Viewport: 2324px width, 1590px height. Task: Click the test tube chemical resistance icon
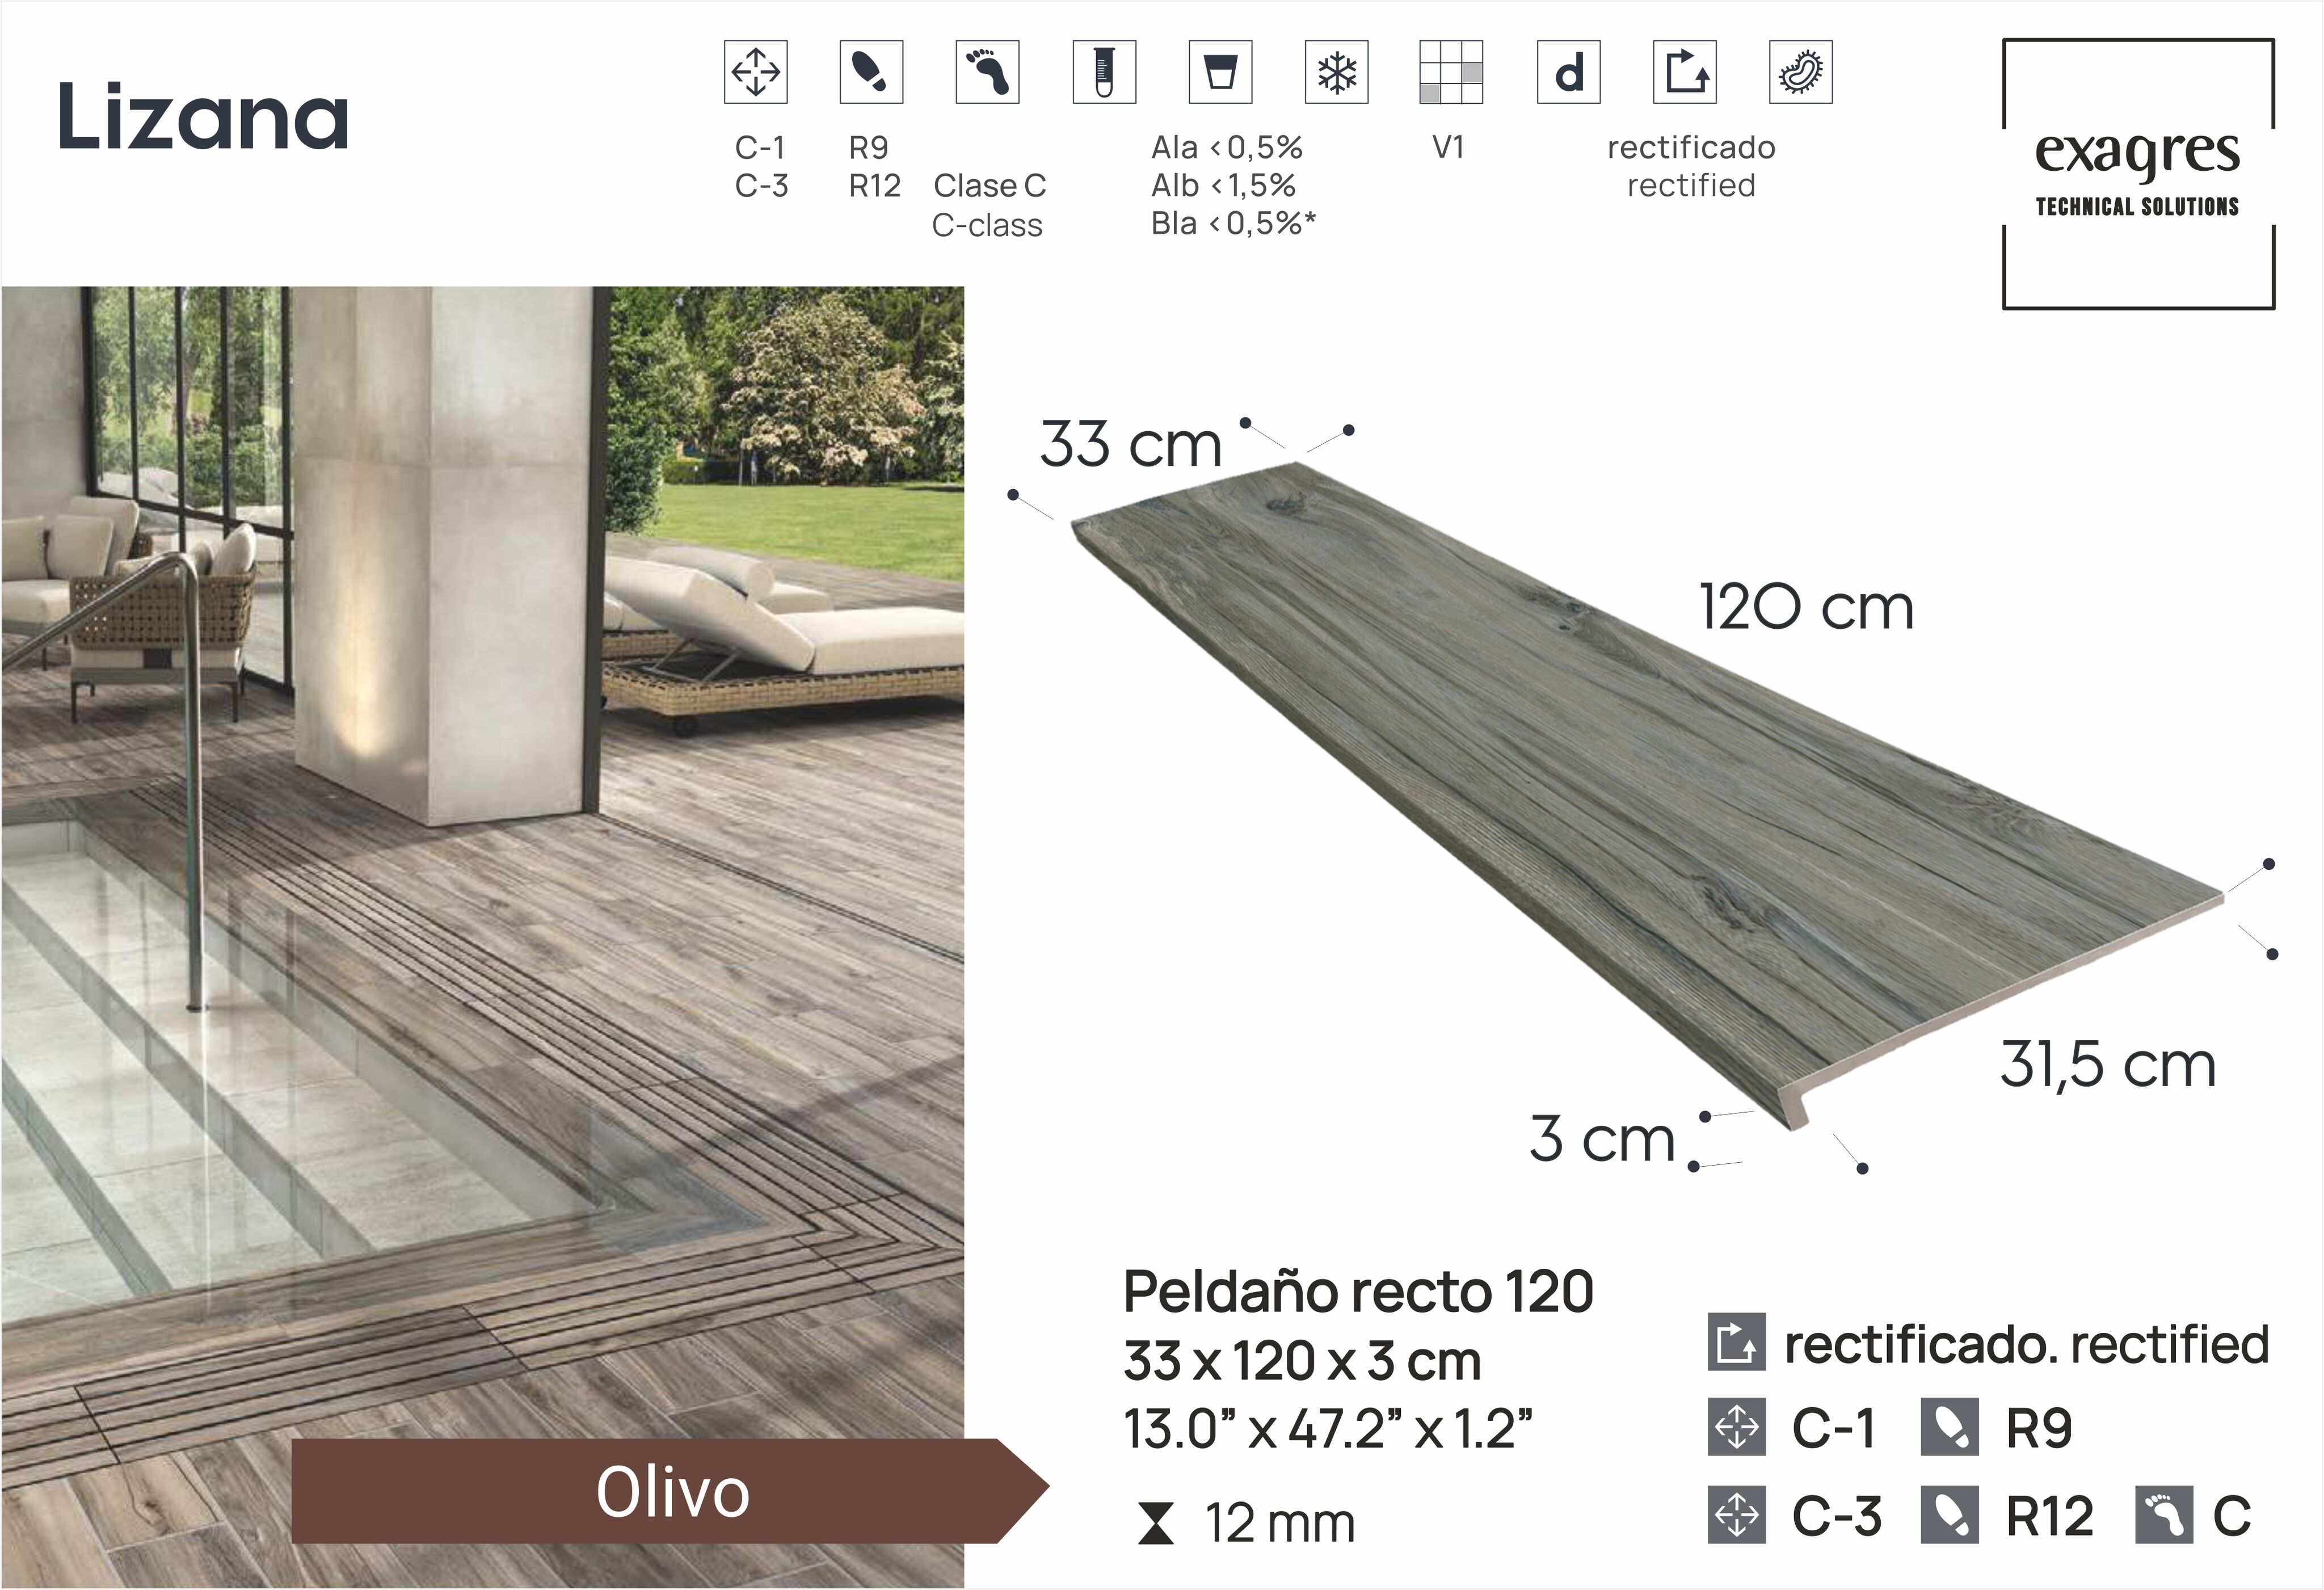coord(1104,72)
